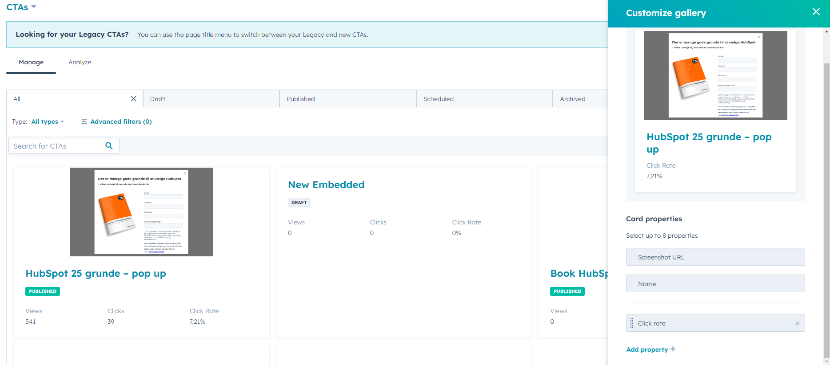Open HubSpot 25 grunde pop up thumbnail
Viewport: 830px width, 365px height.
point(141,212)
